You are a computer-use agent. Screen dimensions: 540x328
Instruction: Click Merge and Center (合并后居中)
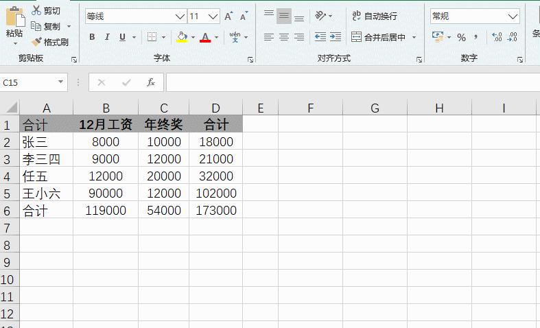[379, 37]
